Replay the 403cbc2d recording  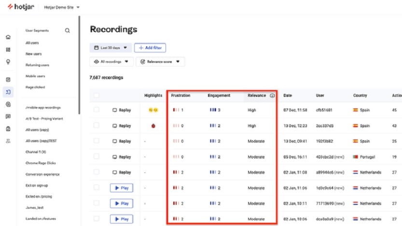122,157
